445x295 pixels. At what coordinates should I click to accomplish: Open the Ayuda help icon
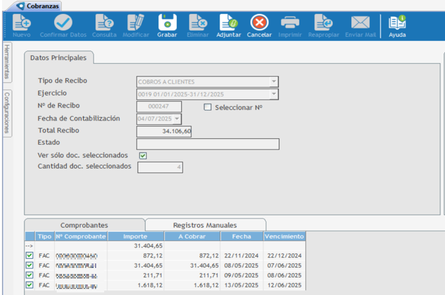coord(397,23)
